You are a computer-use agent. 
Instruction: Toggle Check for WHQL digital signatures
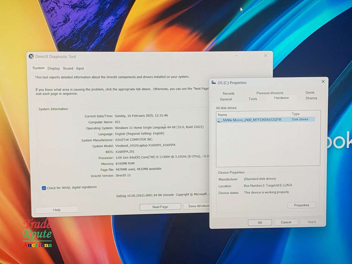44,188
